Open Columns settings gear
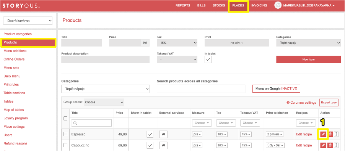 tap(301, 103)
